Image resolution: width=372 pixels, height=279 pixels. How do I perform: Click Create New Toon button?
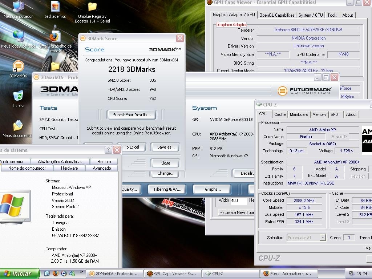(236, 213)
